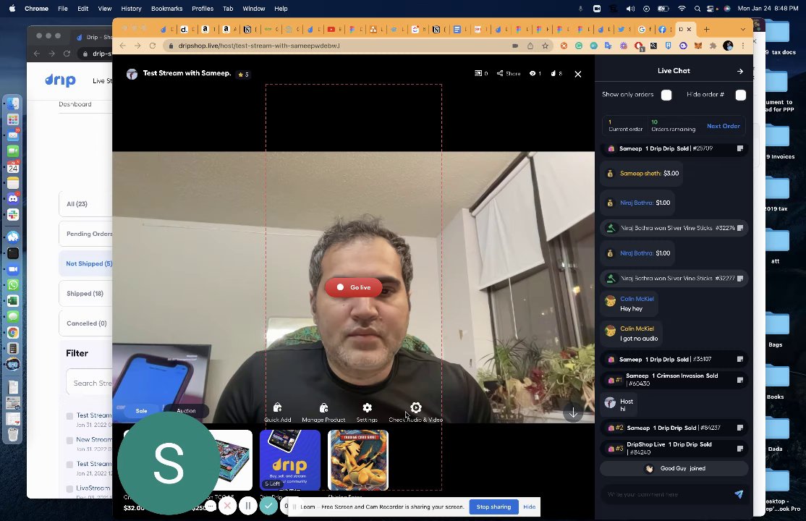
Task: Select the Auction tab
Action: [186, 410]
